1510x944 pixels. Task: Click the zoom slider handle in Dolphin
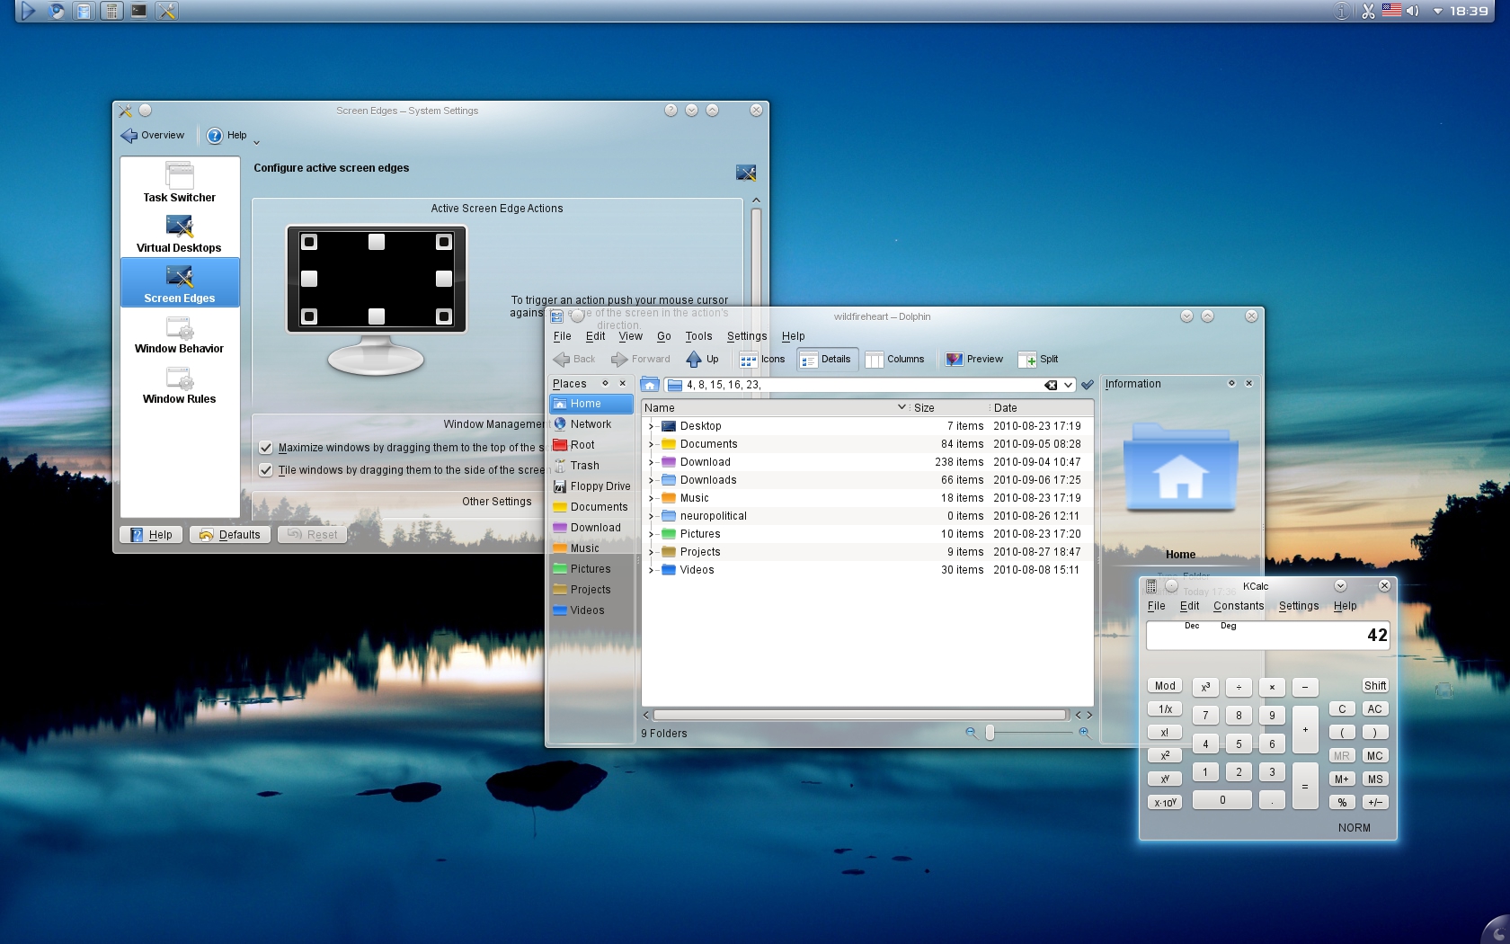[990, 733]
